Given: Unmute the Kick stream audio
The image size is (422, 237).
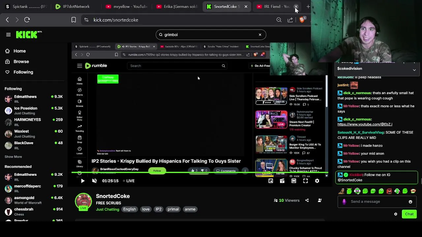Looking at the screenshot, I should tap(94, 181).
